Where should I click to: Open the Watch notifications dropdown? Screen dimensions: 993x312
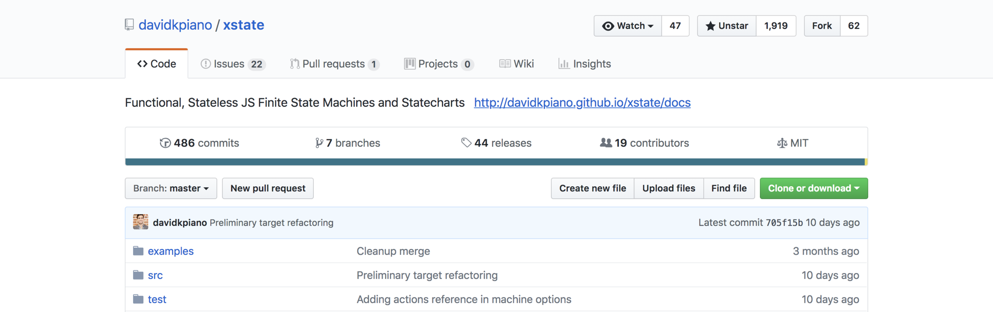click(628, 26)
